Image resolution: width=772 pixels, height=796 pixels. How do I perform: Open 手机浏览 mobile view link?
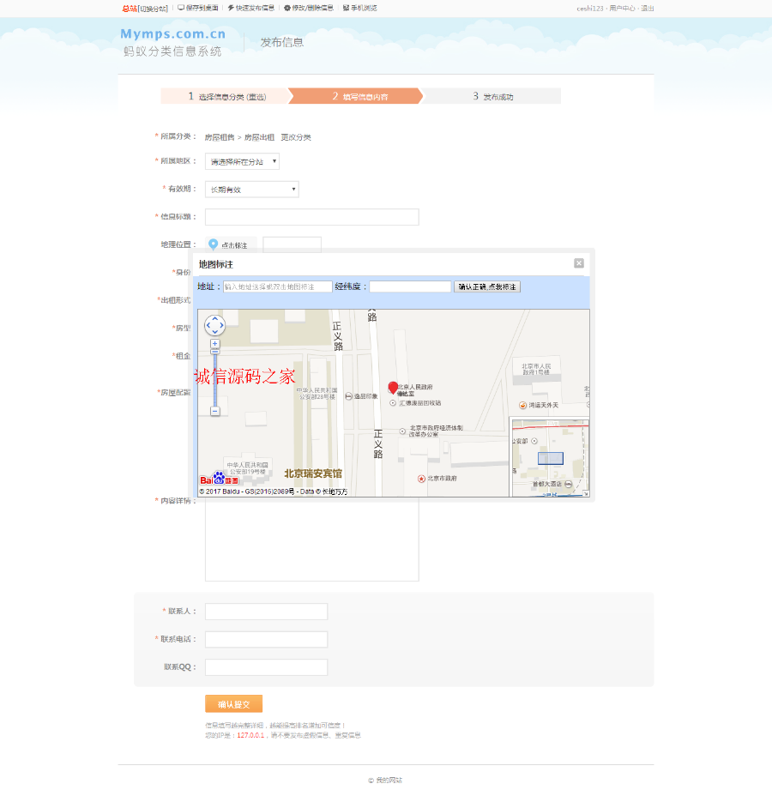(x=360, y=8)
